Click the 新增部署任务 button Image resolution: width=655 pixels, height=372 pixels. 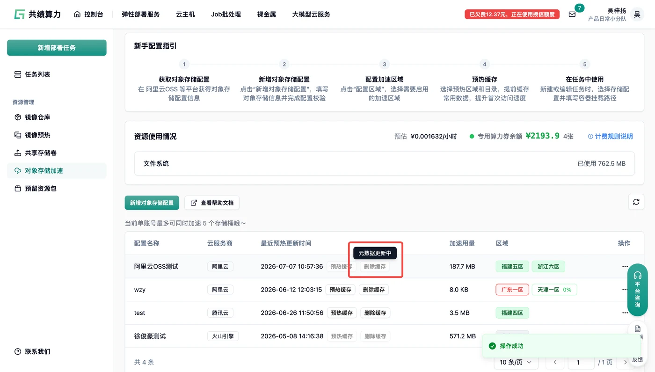point(57,48)
